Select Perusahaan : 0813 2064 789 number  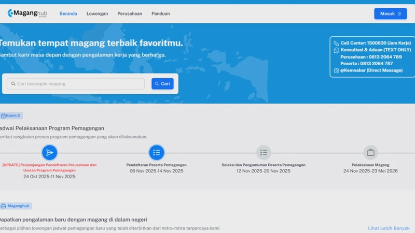[371, 57]
